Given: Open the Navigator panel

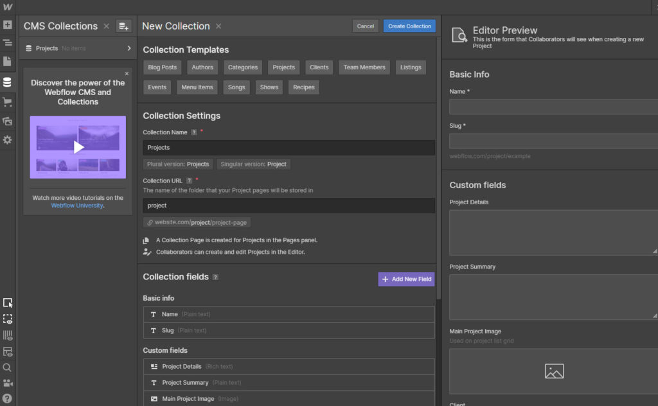Looking at the screenshot, I should (x=8, y=43).
